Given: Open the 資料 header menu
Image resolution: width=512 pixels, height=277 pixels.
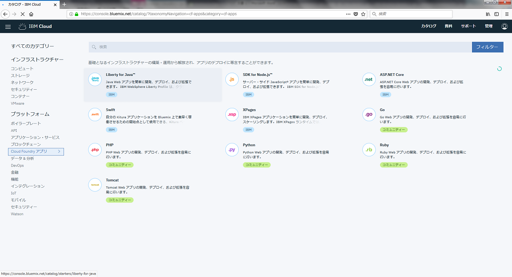Looking at the screenshot, I should coord(448,26).
